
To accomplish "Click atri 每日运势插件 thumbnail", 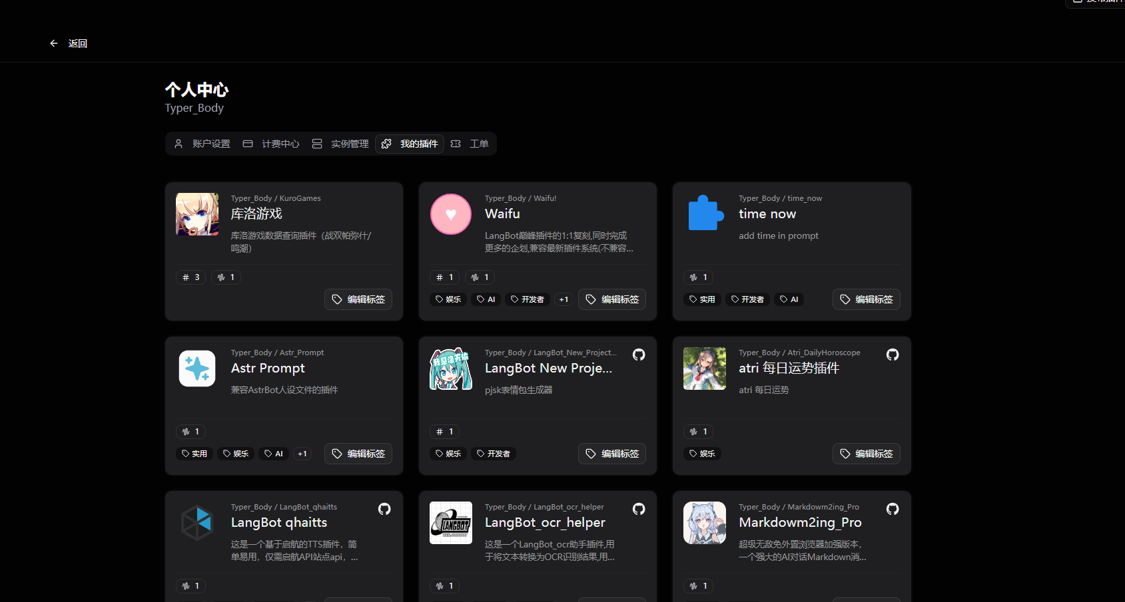I will 705,369.
